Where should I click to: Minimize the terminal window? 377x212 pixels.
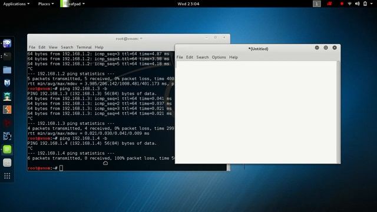point(207,38)
